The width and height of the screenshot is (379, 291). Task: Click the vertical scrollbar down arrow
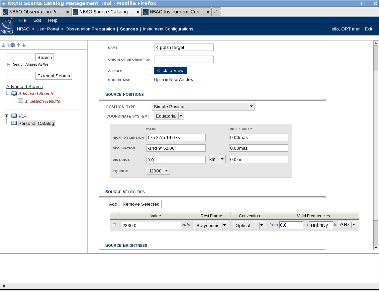376,247
